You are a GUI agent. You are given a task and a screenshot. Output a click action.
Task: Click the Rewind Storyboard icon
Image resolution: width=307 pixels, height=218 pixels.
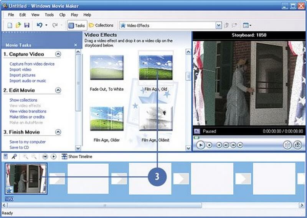(45, 156)
